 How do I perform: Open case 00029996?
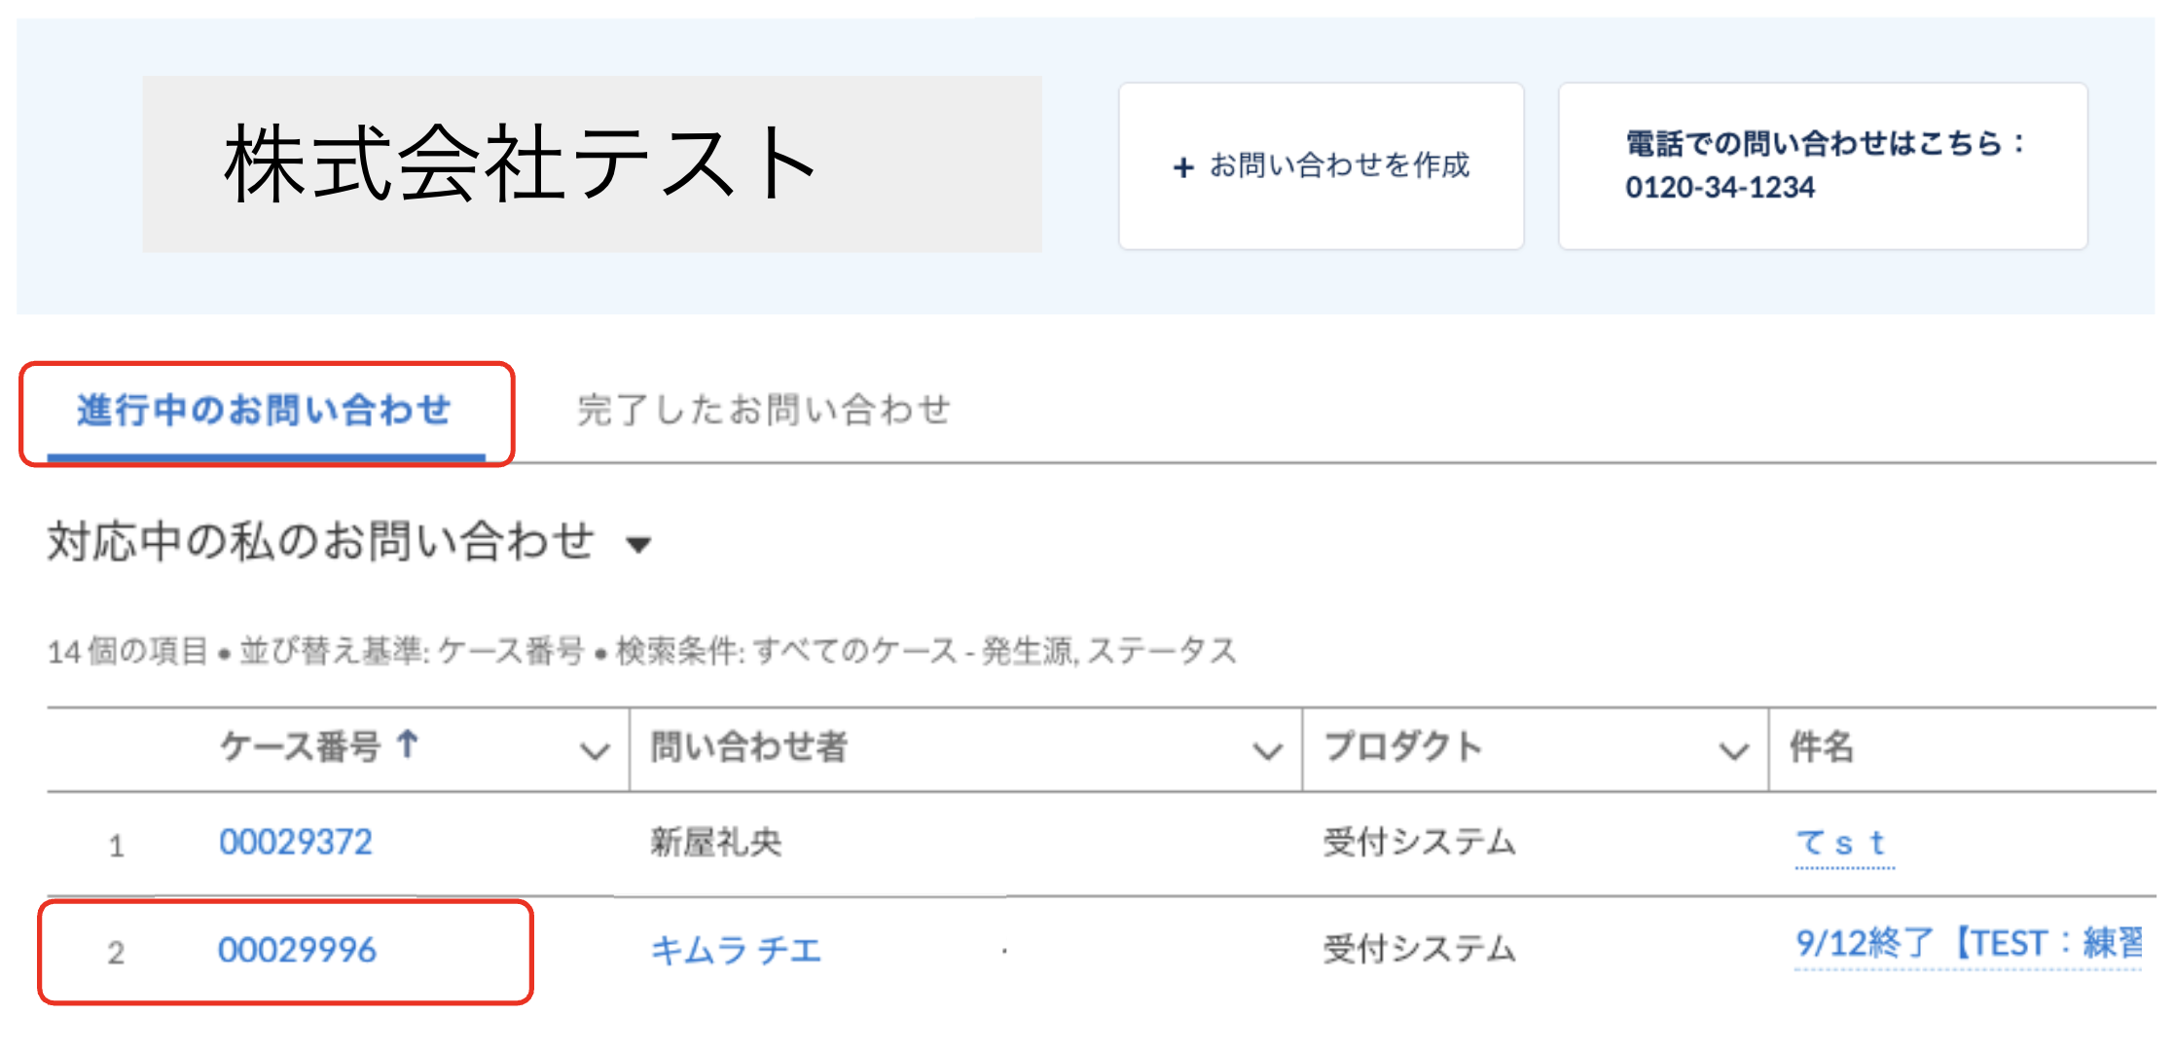pyautogui.click(x=295, y=951)
